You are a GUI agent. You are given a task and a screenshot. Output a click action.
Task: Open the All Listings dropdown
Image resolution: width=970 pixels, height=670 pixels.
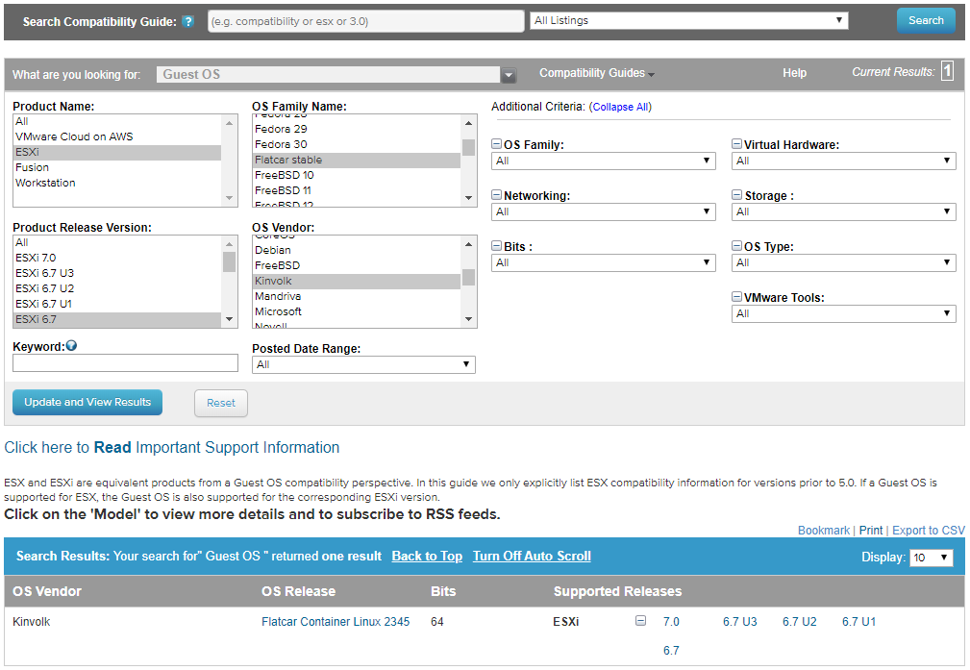[688, 20]
